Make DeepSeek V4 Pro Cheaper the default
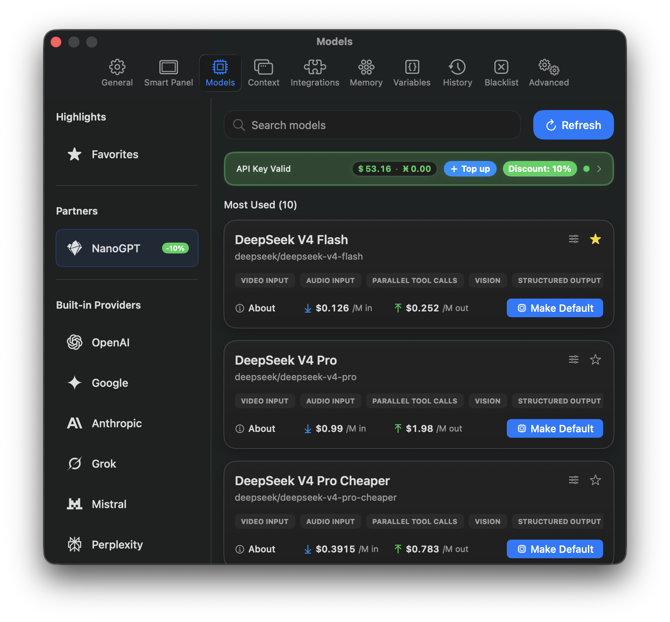670x622 pixels. tap(555, 549)
